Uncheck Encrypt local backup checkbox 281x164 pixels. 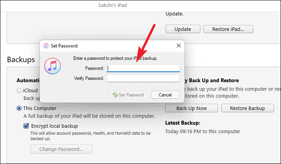26,126
